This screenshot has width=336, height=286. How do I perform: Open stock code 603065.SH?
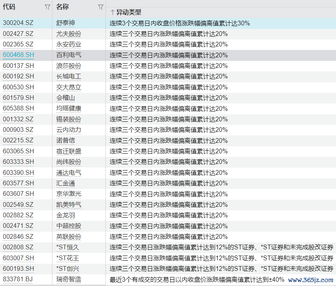point(18,151)
